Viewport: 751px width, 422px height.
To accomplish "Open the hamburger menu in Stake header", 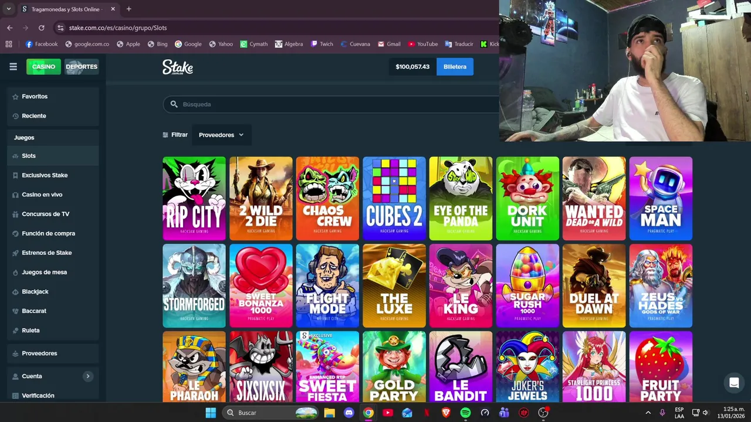I will (x=13, y=67).
